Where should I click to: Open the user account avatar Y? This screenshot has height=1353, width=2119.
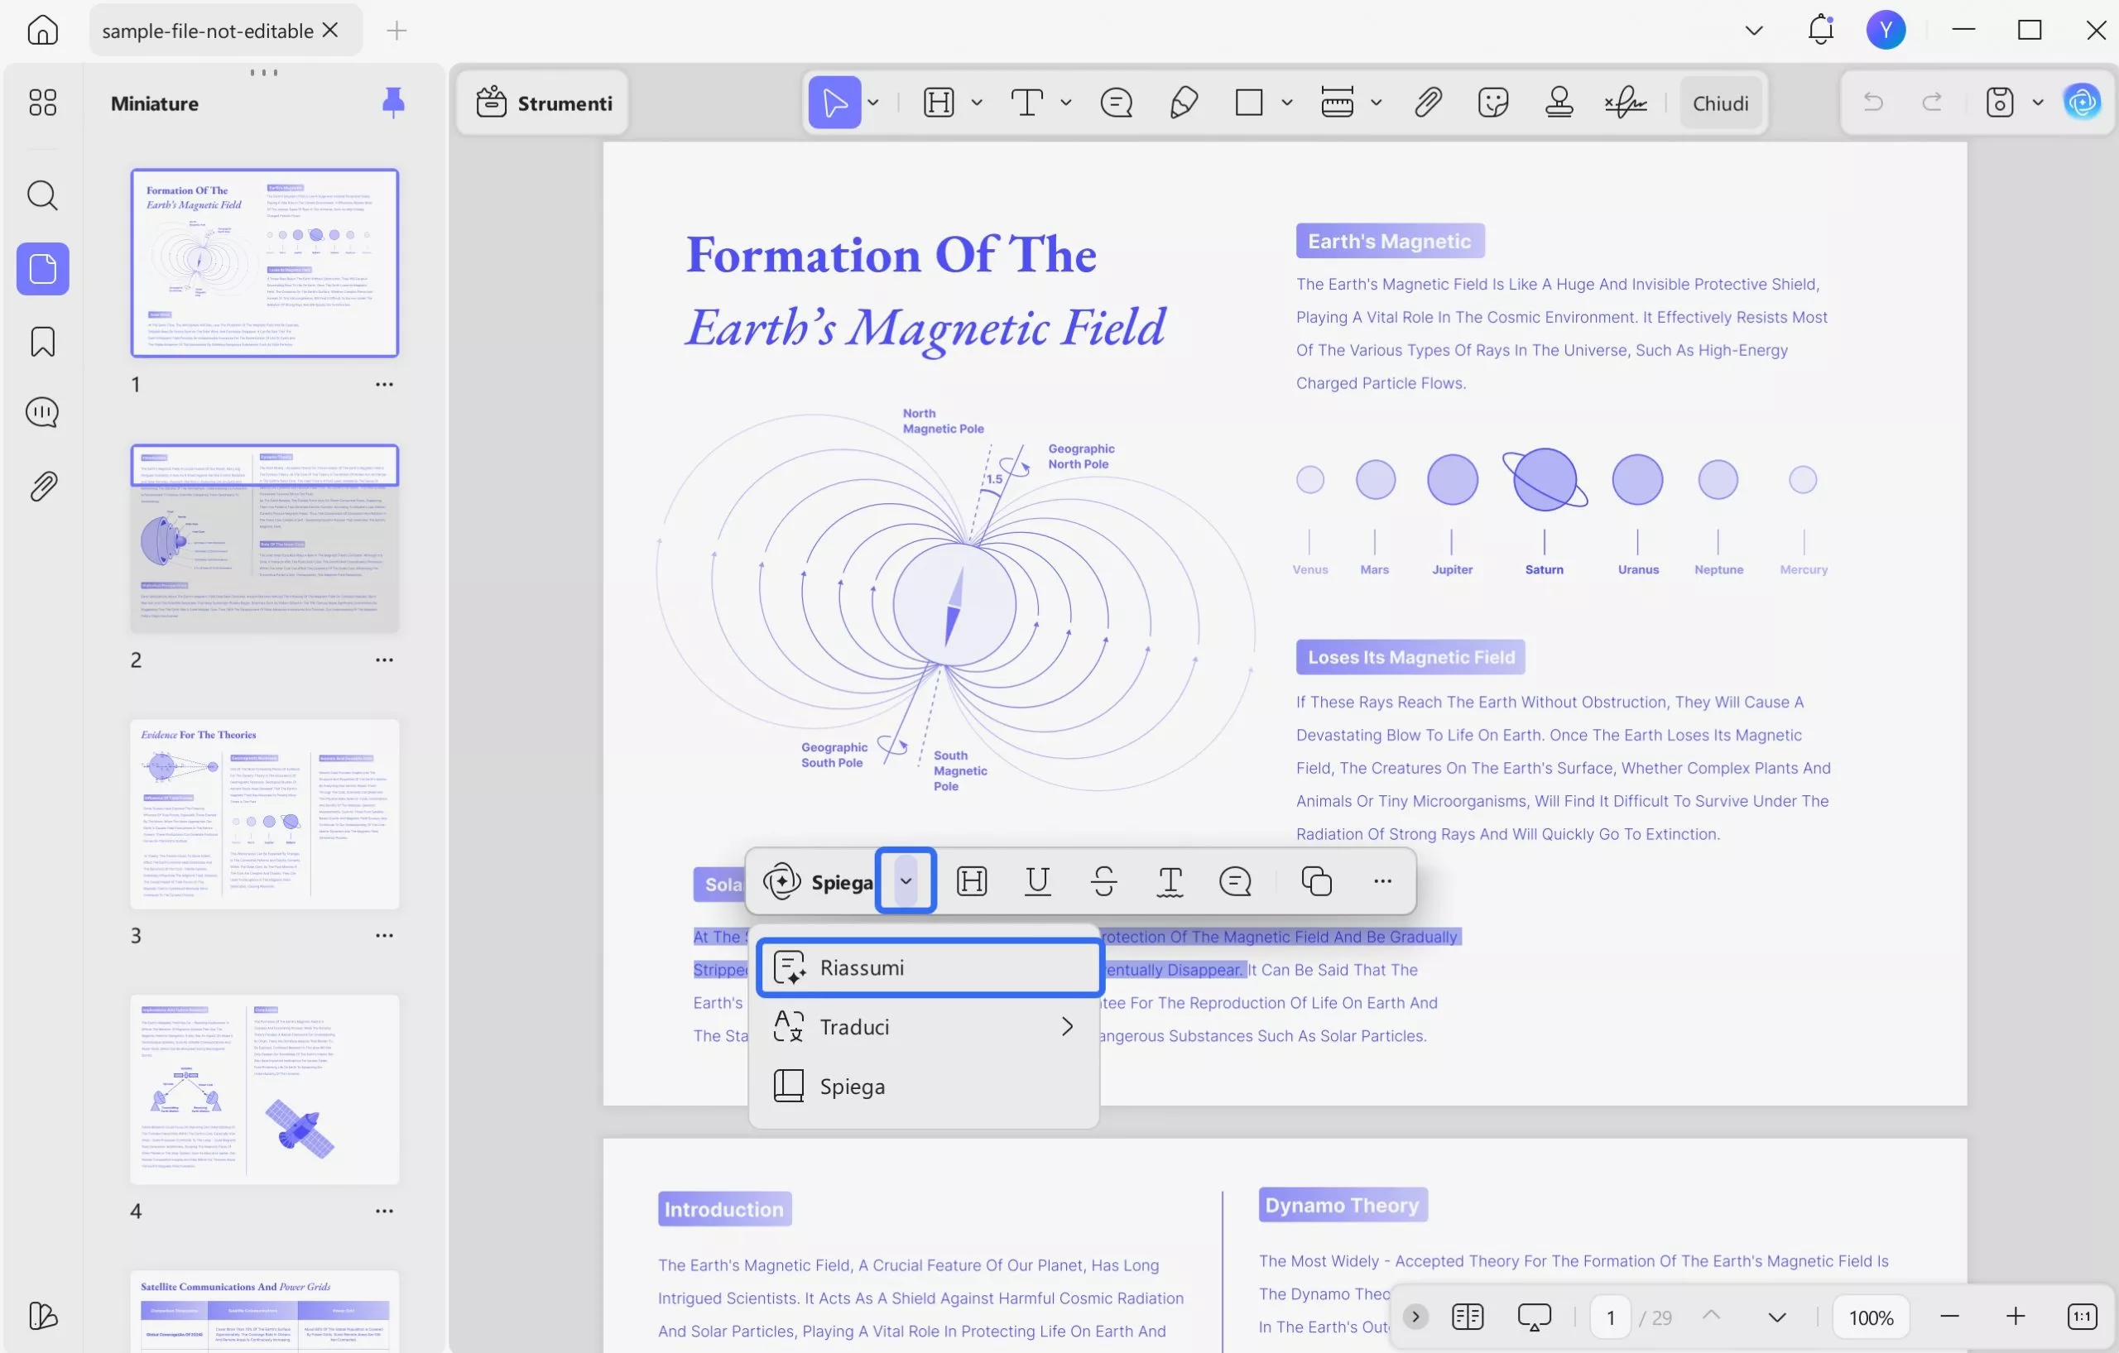(1886, 30)
